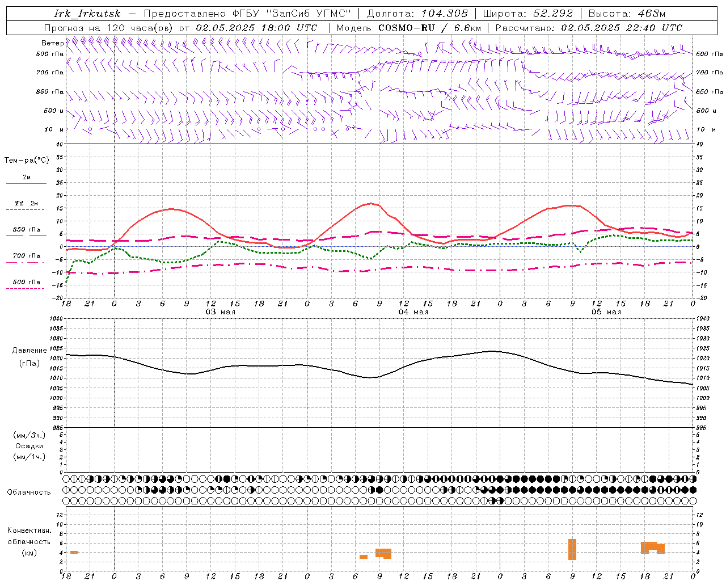Click the Широта: 52.292 value

[x=528, y=14]
